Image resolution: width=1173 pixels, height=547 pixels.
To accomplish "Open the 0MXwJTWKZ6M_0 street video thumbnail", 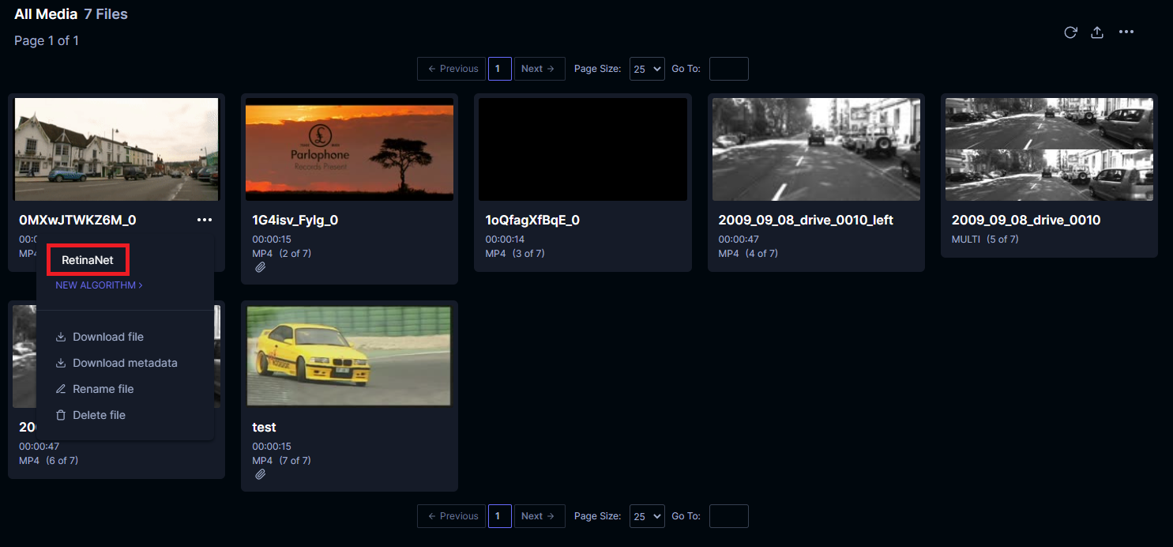I will click(x=116, y=149).
